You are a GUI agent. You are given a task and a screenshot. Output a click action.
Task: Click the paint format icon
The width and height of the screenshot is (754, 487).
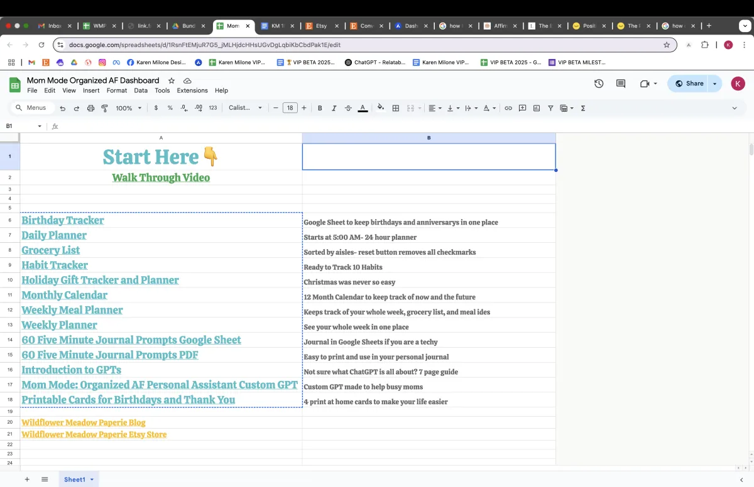(x=104, y=108)
